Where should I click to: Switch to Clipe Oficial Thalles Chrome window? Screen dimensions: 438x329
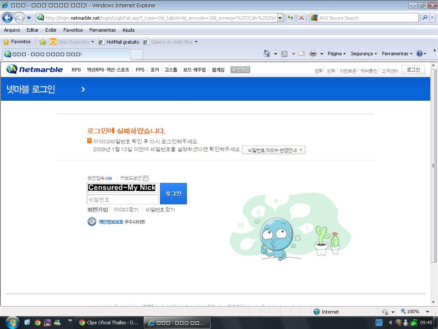(109, 323)
